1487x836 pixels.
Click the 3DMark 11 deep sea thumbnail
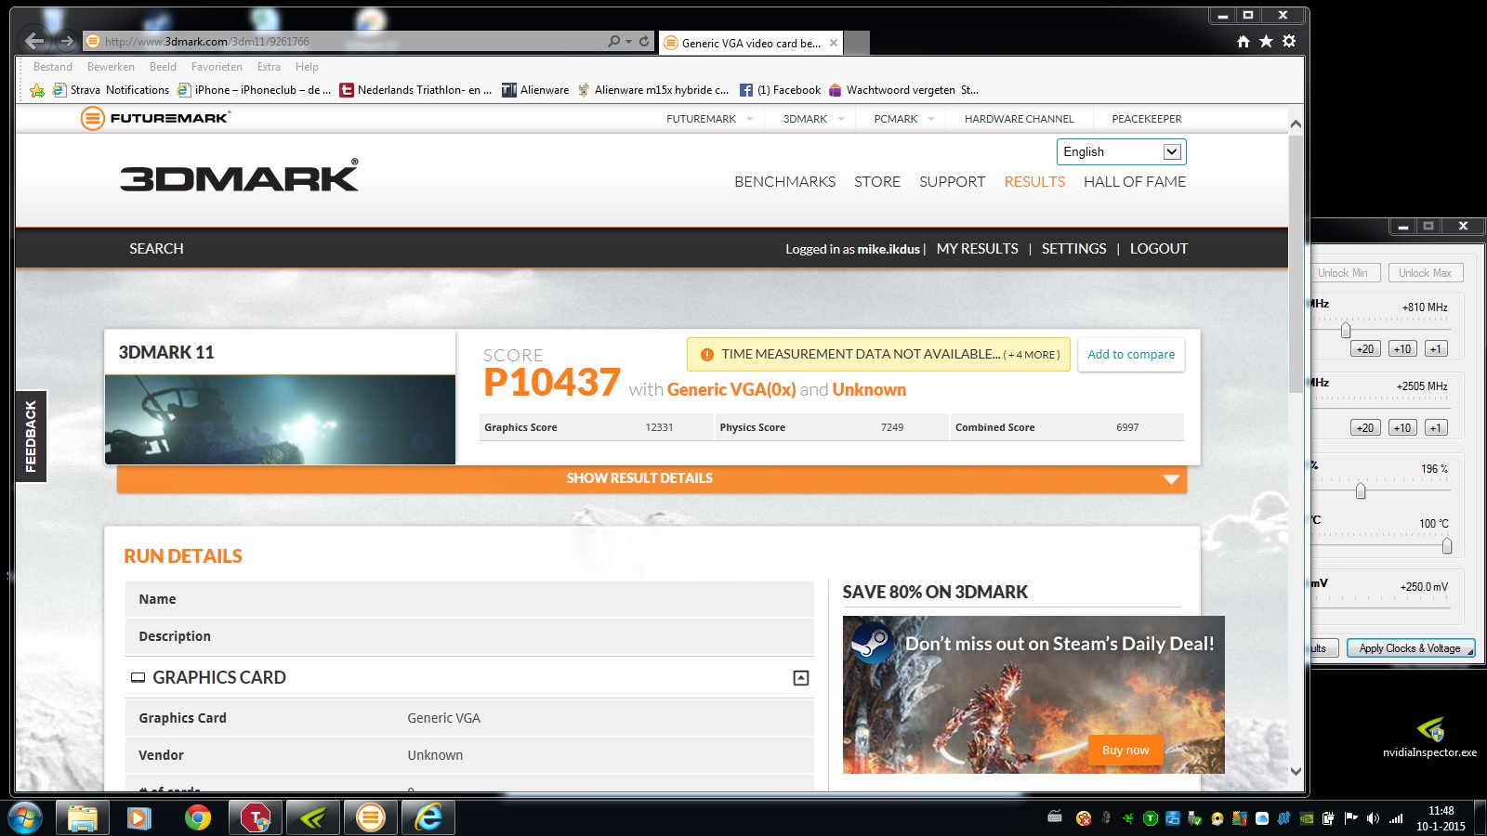(x=280, y=419)
